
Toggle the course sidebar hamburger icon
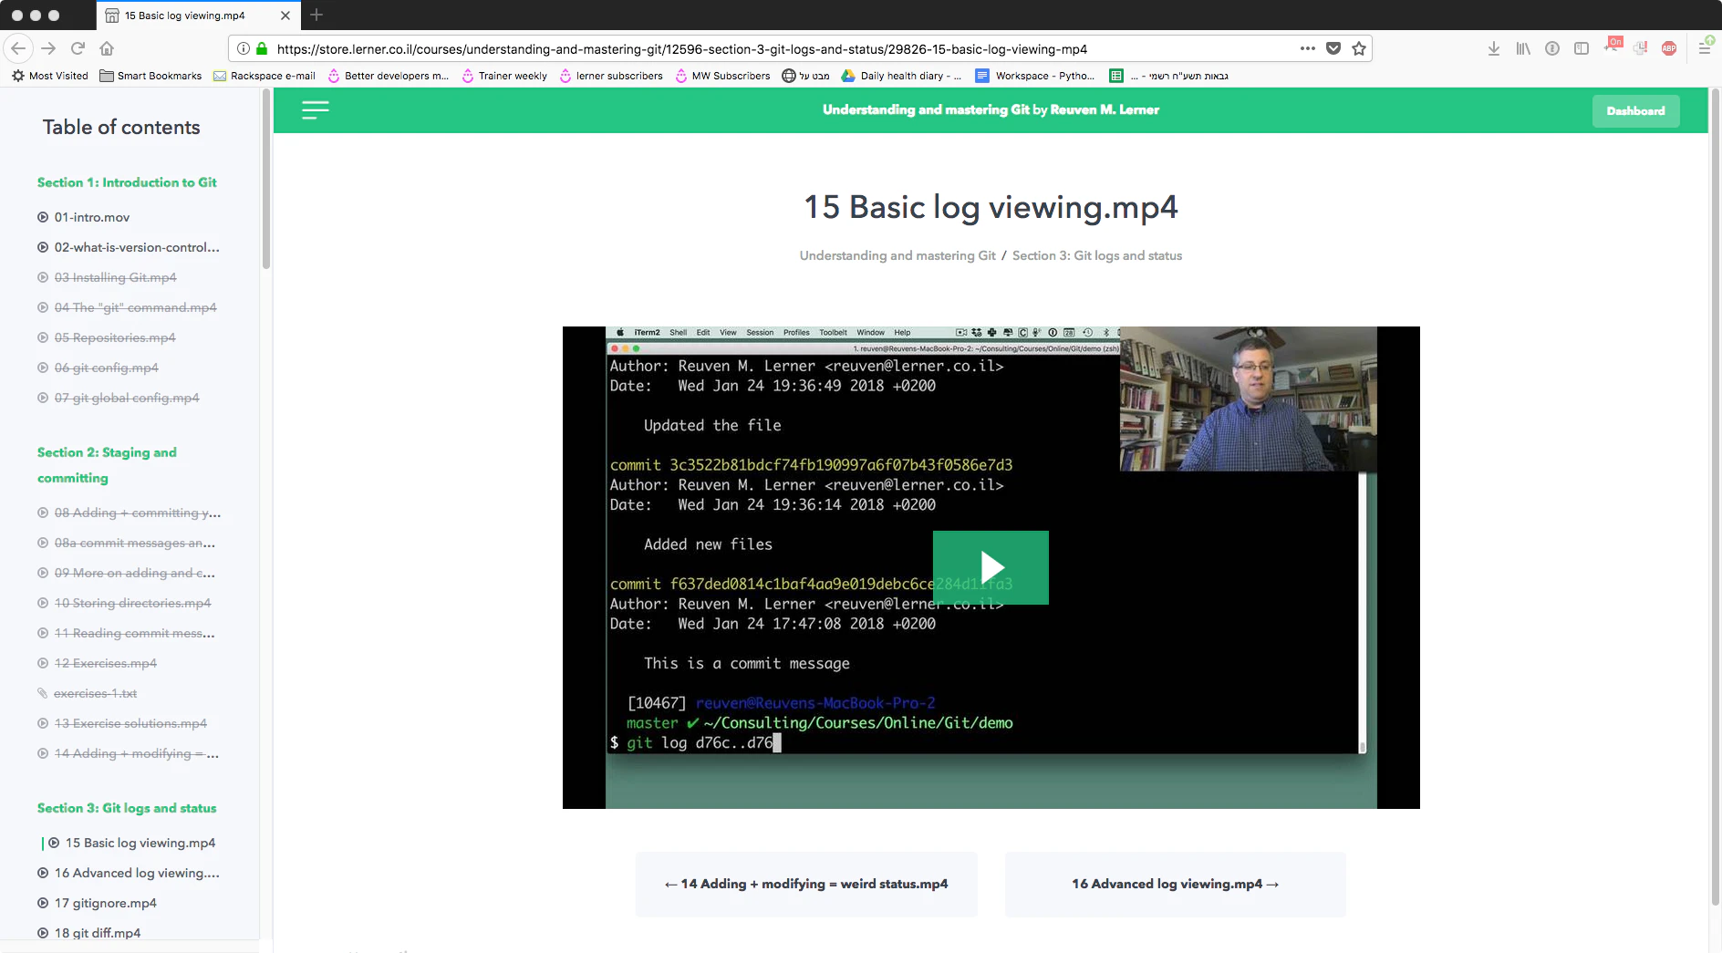click(316, 110)
